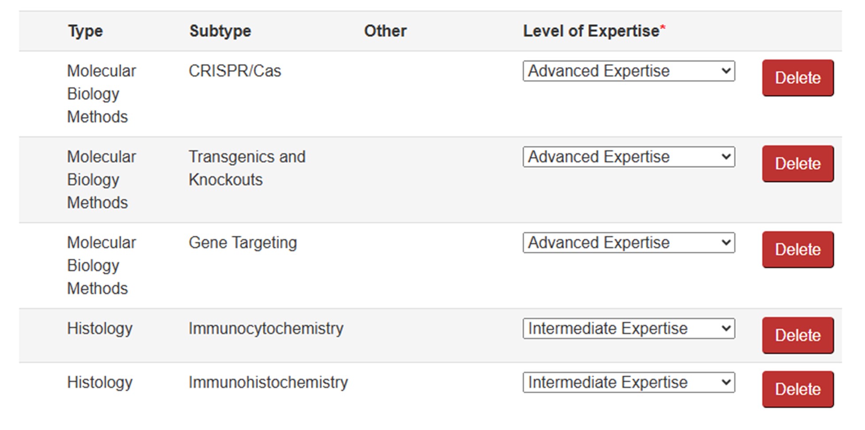The height and width of the screenshot is (430, 865).
Task: Open expertise dropdown for CRISPR/Cas row
Action: [628, 71]
